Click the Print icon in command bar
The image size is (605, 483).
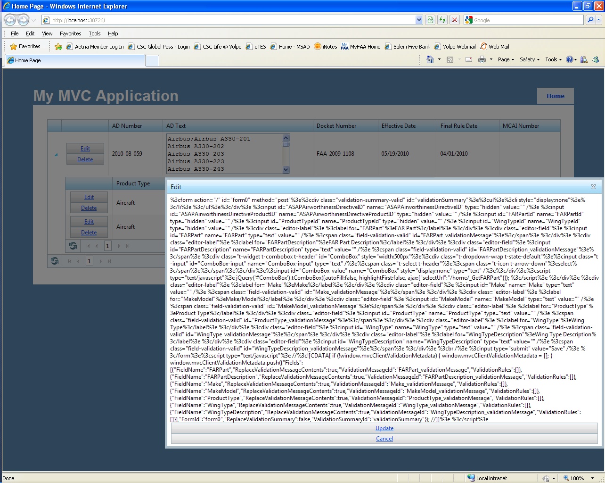(482, 59)
